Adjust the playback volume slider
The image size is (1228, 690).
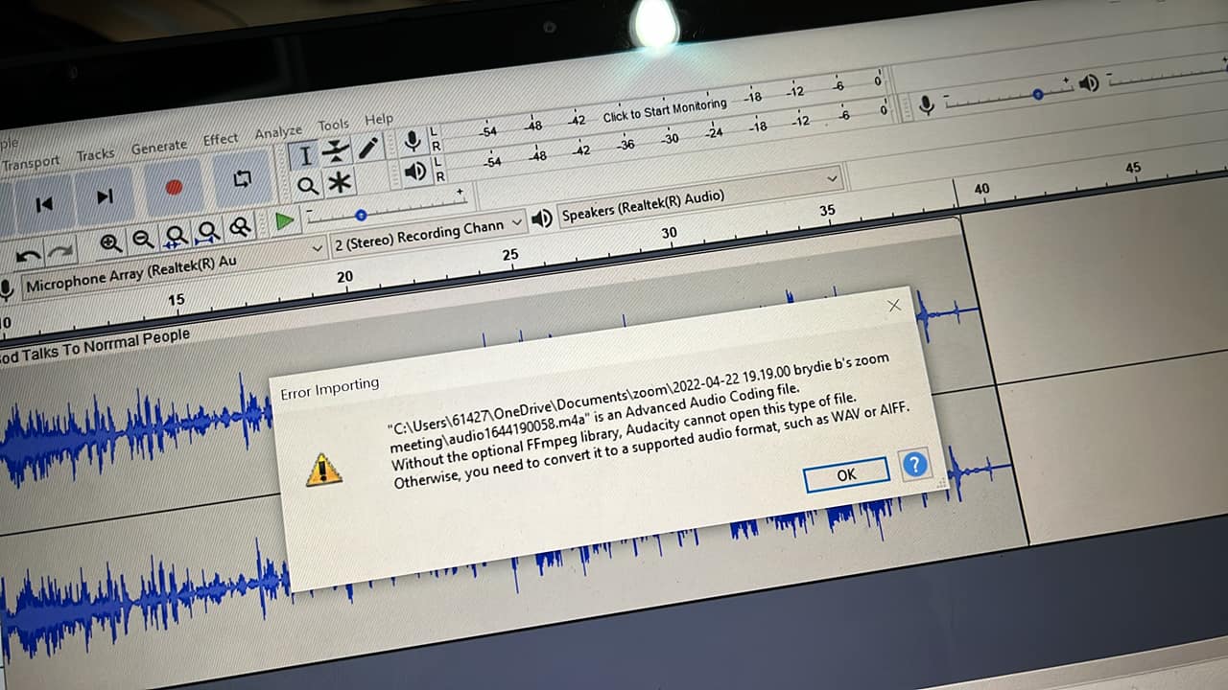(x=1168, y=73)
